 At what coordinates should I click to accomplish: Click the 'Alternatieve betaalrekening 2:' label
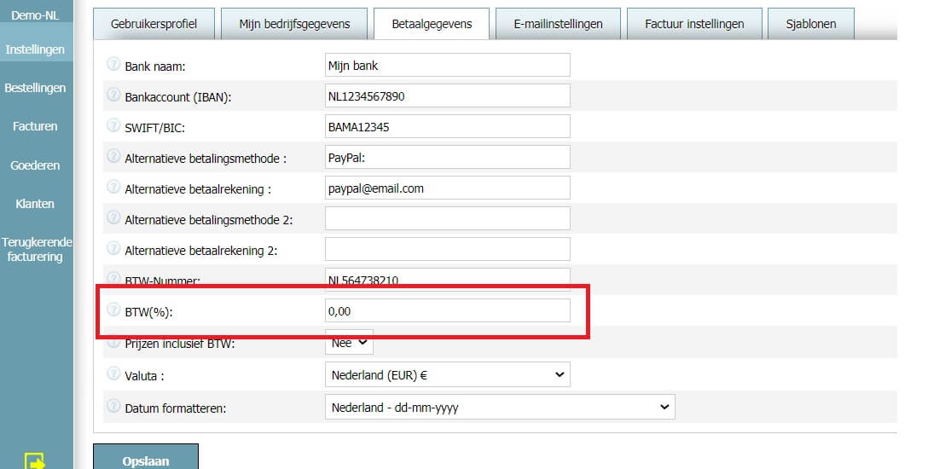pos(201,251)
